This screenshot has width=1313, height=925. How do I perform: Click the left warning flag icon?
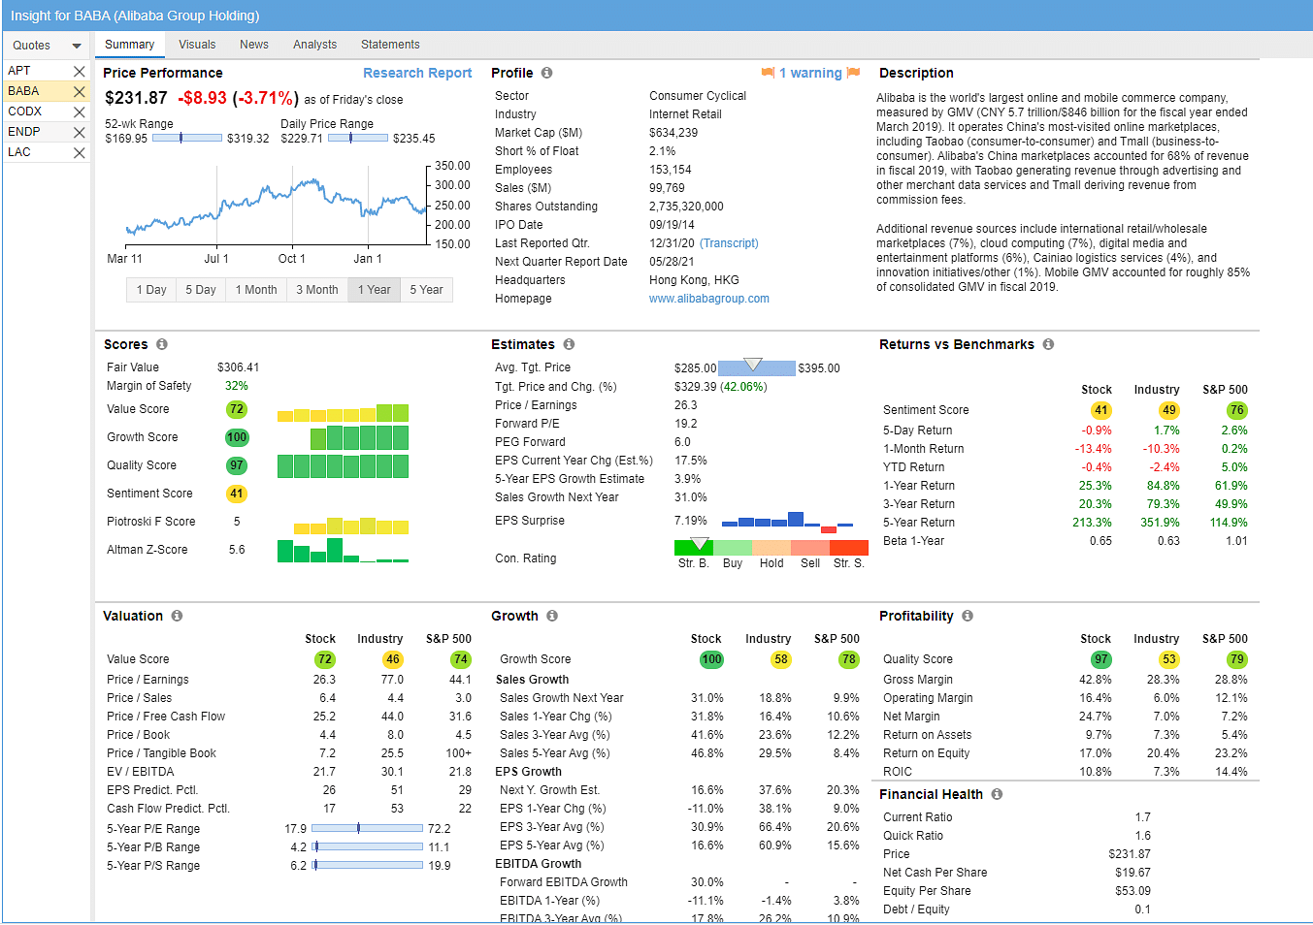[x=768, y=73]
